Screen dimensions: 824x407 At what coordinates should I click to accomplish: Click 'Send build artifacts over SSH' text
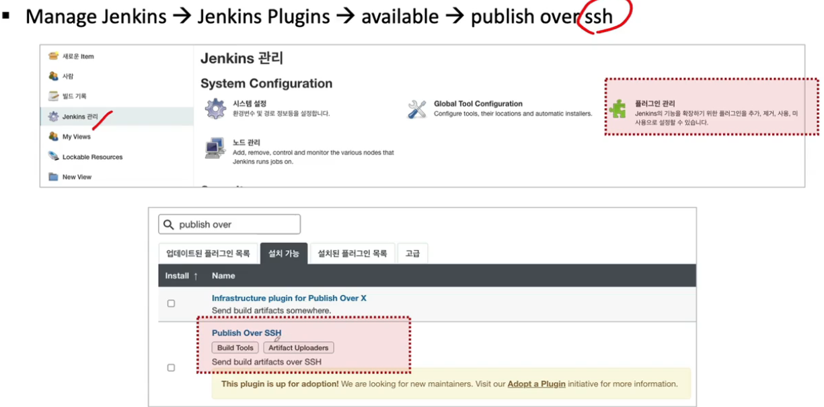pyautogui.click(x=266, y=362)
